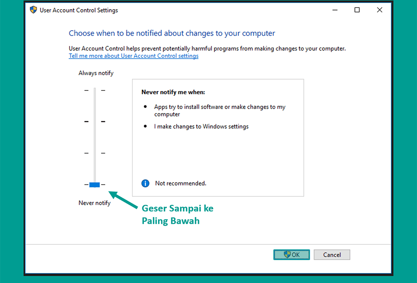Screen dimensions: 417x283
Task: Click the 'Never notify me when:' heading
Action: [x=173, y=92]
